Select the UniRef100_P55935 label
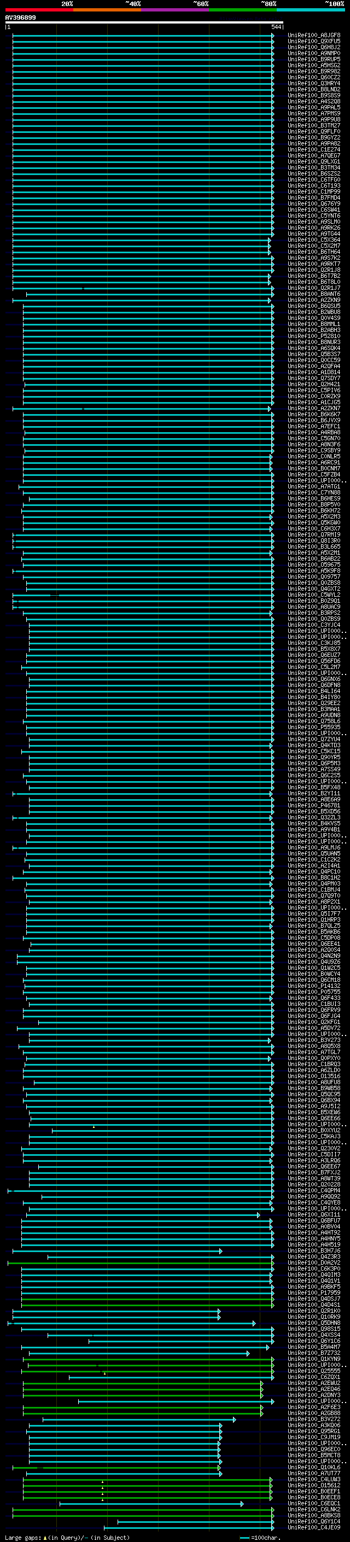Image resolution: width=350 pixels, height=1542 pixels. [314, 728]
